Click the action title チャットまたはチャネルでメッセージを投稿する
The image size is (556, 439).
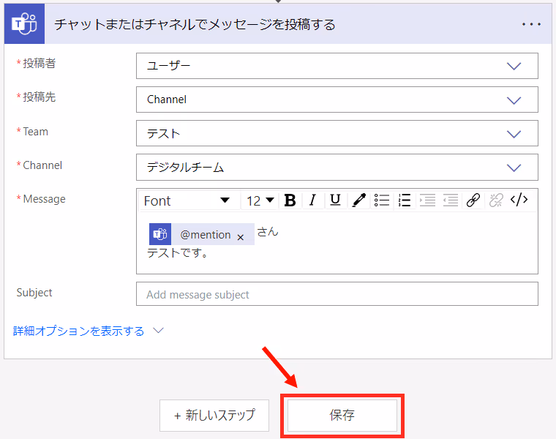click(x=195, y=24)
